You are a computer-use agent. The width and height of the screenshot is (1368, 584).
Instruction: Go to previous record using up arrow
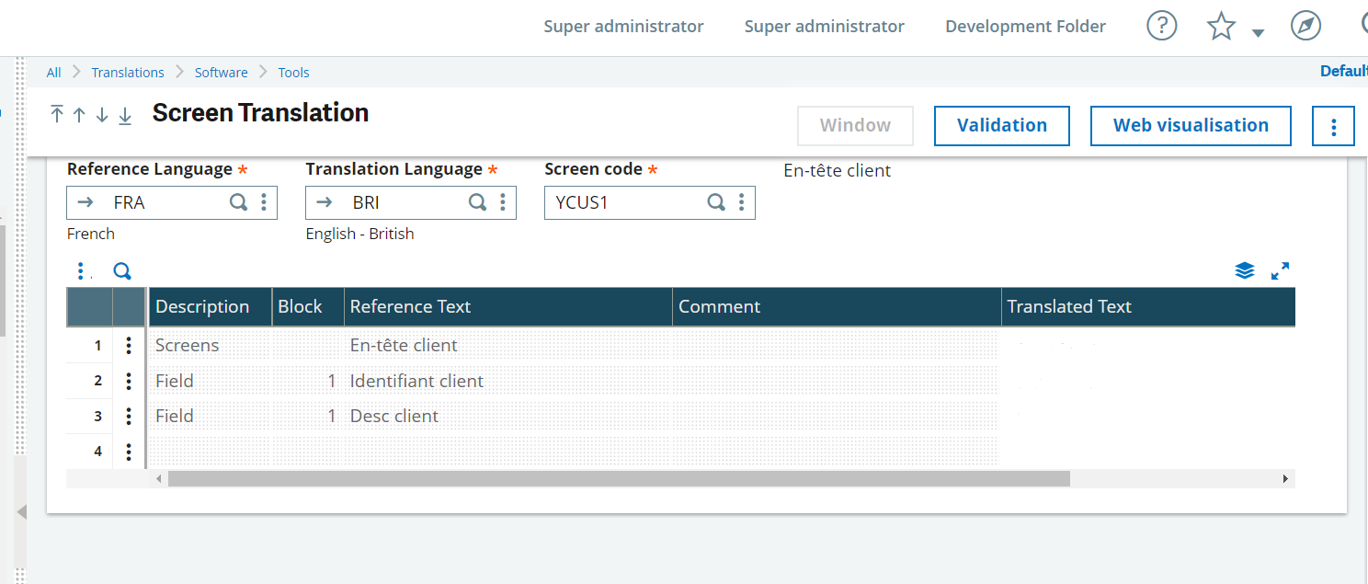[x=79, y=114]
